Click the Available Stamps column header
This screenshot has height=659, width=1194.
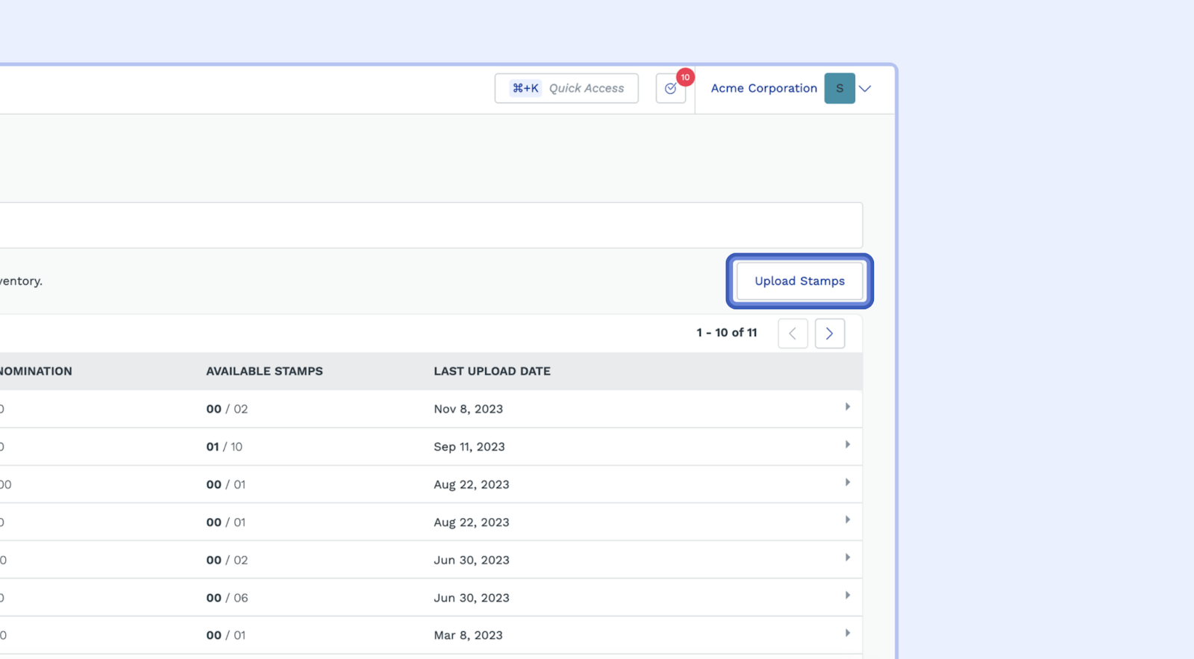click(264, 371)
